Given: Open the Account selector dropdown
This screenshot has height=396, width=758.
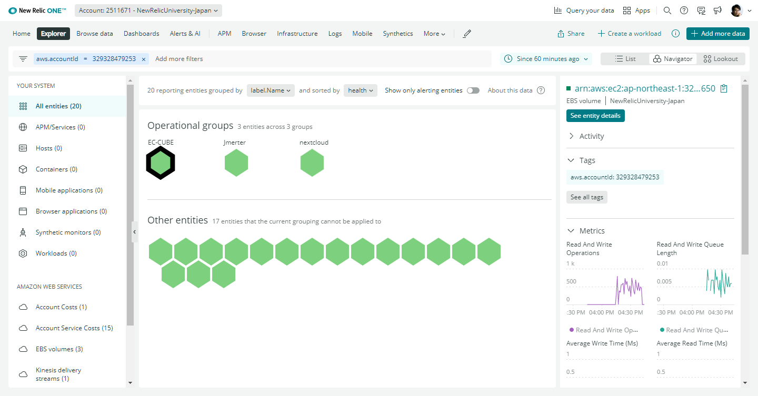Looking at the screenshot, I should pyautogui.click(x=148, y=11).
